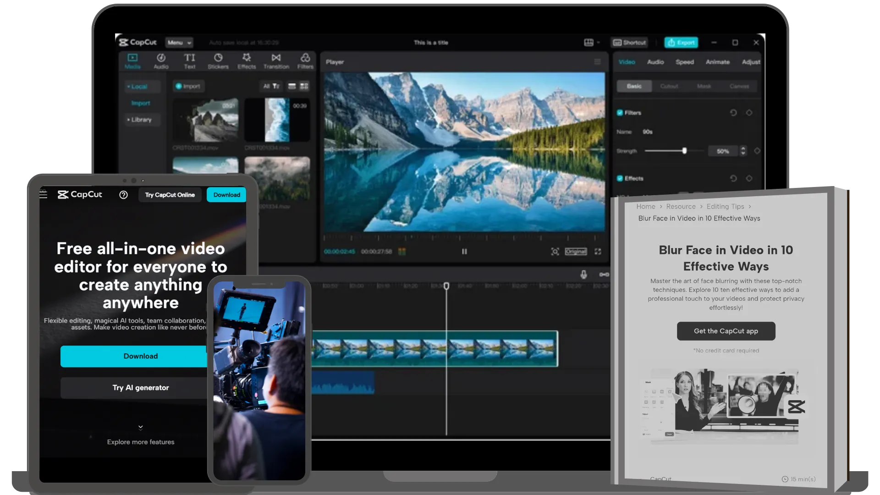Click Try CapCut Online on tablet
Screen dimensions: 880x495
pyautogui.click(x=170, y=195)
